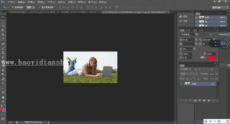Select the Move tool in toolbox

click(3, 17)
